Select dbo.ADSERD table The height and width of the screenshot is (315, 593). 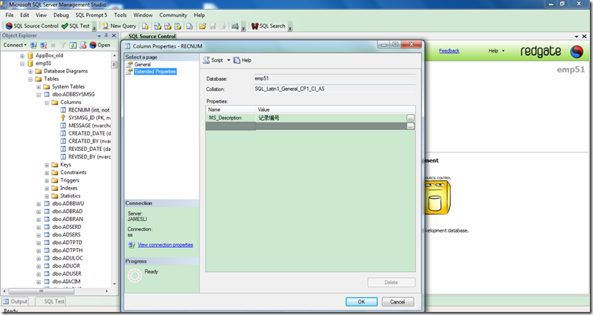pyautogui.click(x=67, y=227)
